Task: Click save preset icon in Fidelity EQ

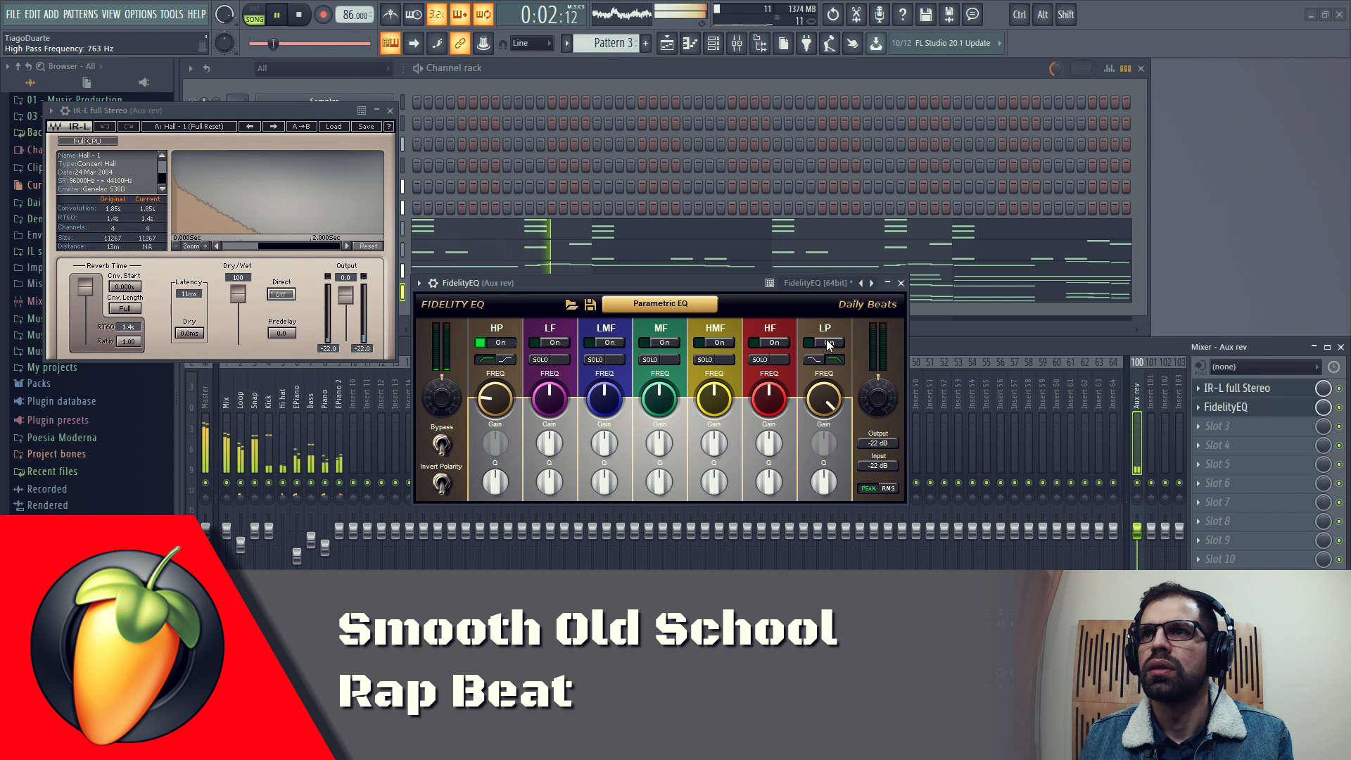Action: point(590,305)
